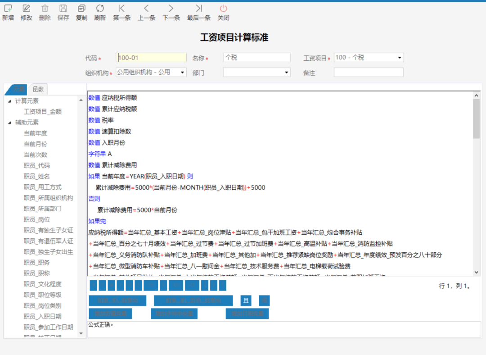The width and height of the screenshot is (486, 355).
Task: Click the 备注 input field
Action: 369,72
